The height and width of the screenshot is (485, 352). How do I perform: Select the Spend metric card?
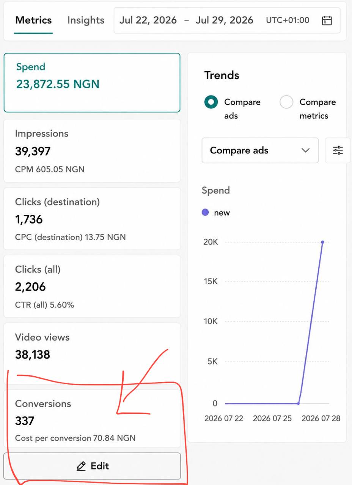coord(92,83)
